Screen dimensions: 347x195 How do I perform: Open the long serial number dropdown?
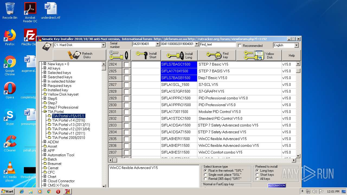(197, 44)
